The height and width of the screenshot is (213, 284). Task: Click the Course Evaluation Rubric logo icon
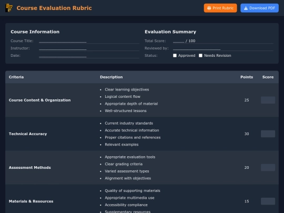[9, 8]
